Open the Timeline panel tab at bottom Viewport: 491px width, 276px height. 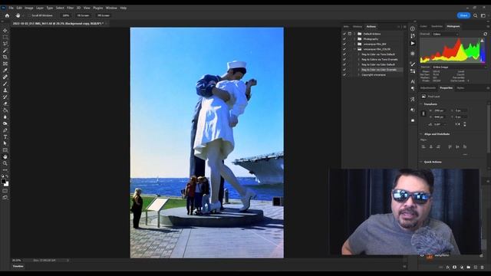tap(18, 266)
